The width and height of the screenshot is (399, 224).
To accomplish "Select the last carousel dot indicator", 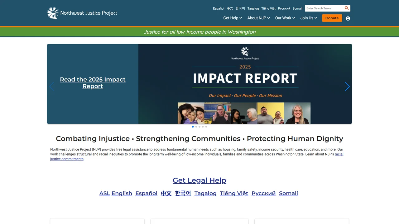I will 206,127.
